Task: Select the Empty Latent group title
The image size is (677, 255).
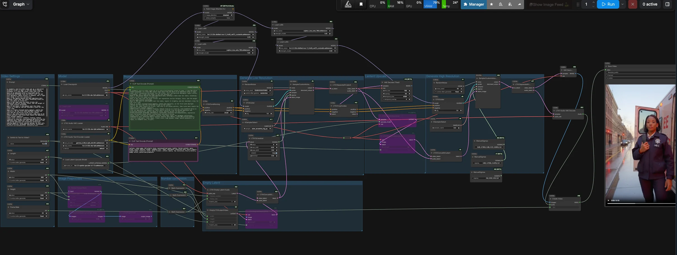Action: tap(211, 183)
